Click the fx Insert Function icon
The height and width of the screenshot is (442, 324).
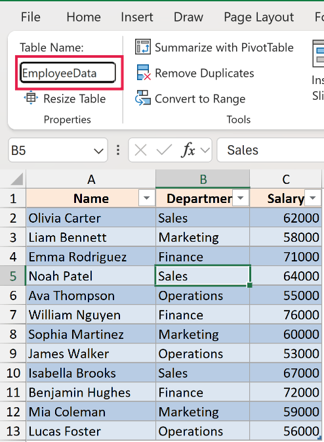[188, 149]
